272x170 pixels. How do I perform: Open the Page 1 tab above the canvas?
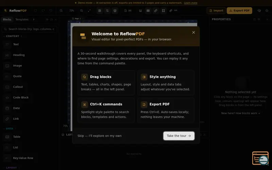[x=76, y=19]
